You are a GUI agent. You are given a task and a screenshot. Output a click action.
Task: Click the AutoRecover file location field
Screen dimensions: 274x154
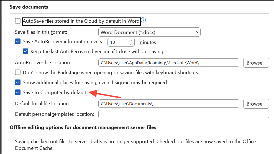(169, 63)
